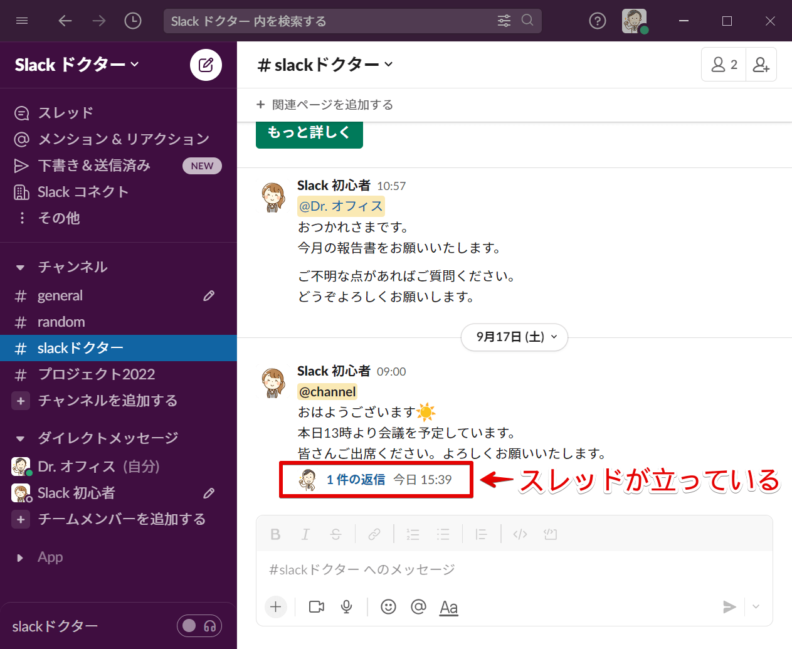Select the プロジェクト2022 channel

tap(119, 374)
